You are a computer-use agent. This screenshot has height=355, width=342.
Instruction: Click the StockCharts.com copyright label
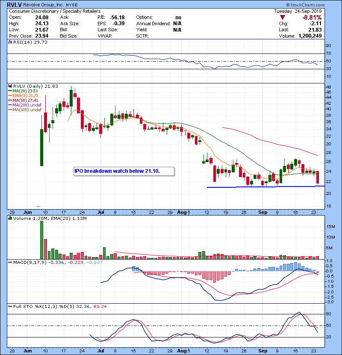[x=305, y=5]
